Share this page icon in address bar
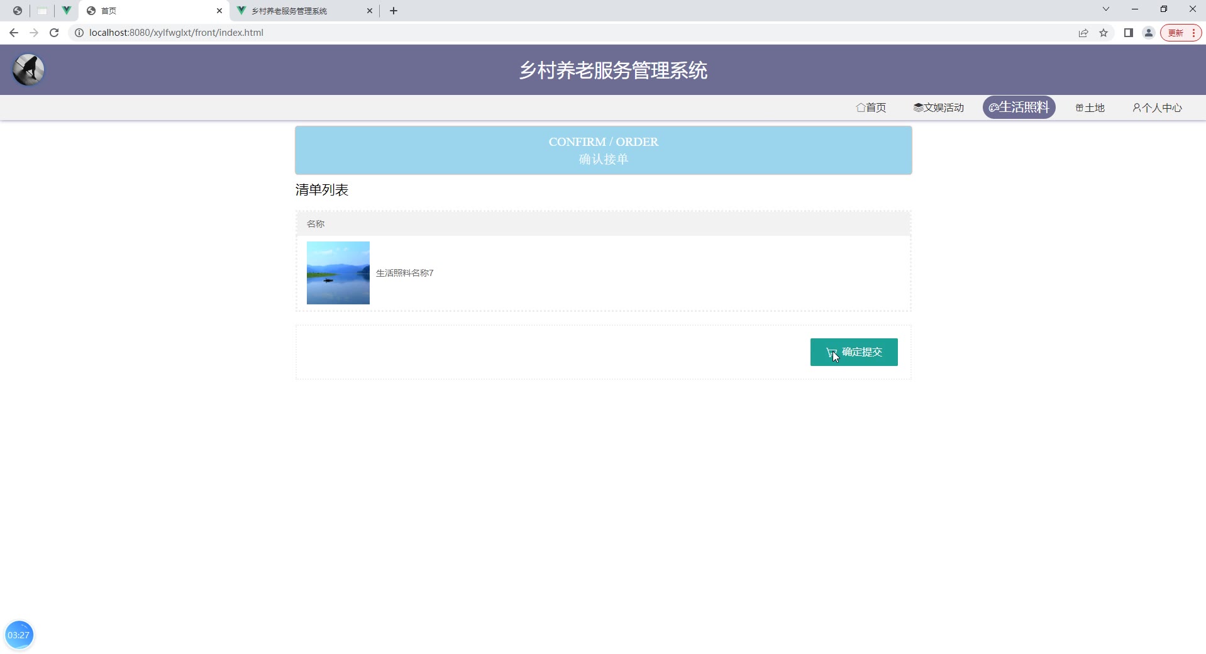 point(1083,33)
